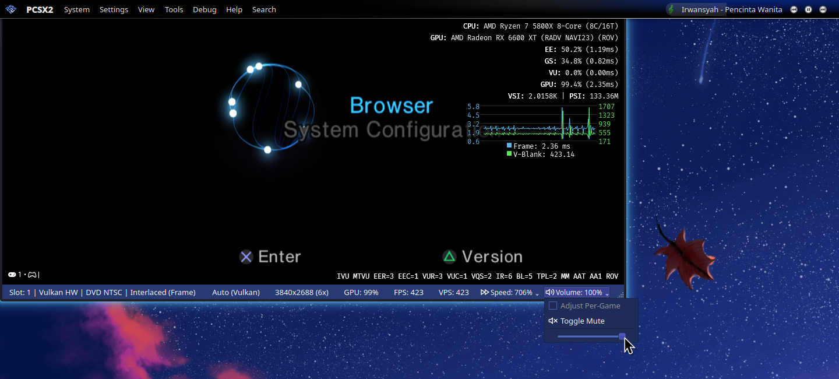Pause the playing song
This screenshot has width=839, height=379.
(808, 9)
